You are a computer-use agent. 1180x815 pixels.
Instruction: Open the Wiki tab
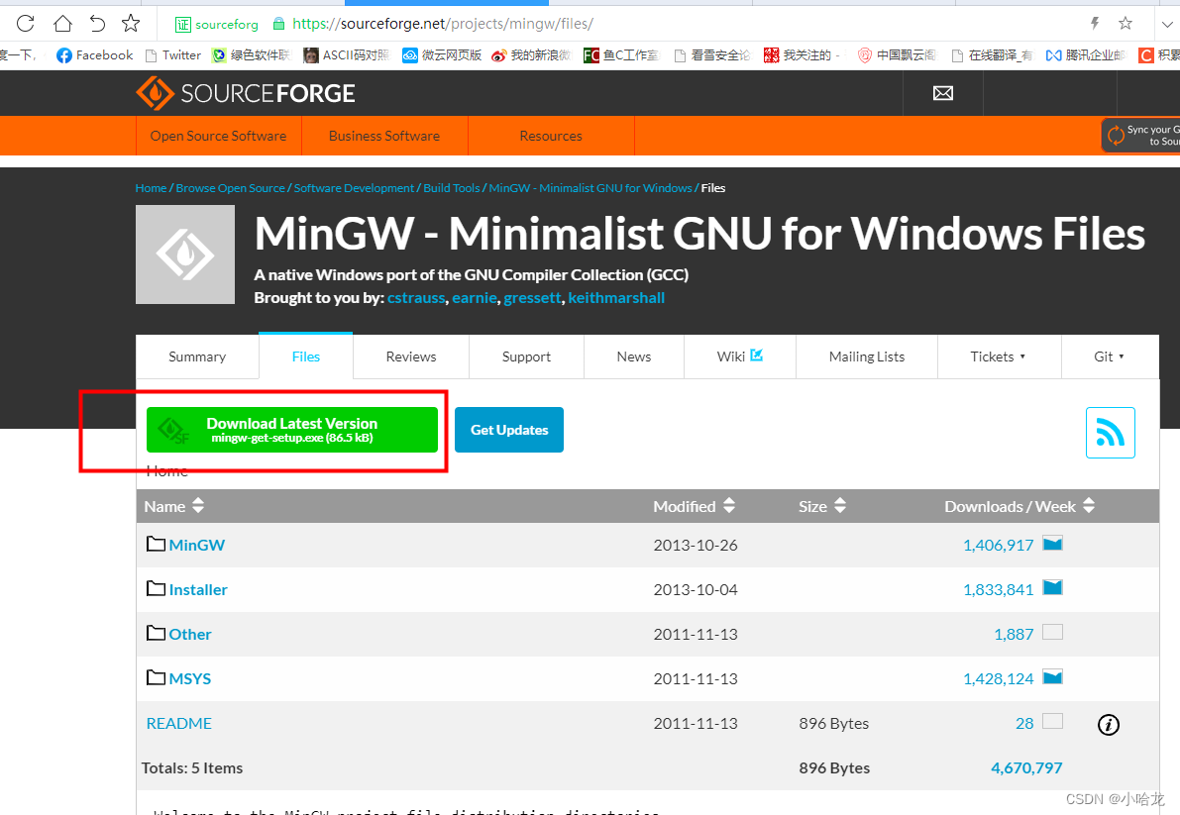pos(740,357)
